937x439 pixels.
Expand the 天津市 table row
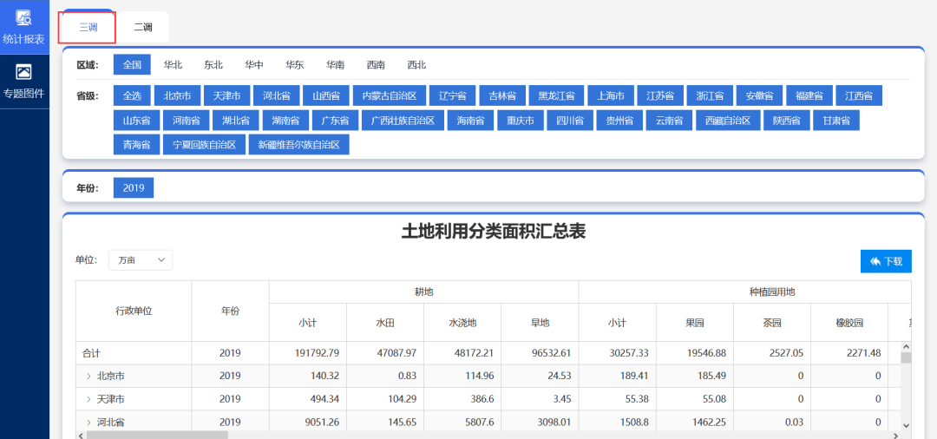click(x=88, y=399)
